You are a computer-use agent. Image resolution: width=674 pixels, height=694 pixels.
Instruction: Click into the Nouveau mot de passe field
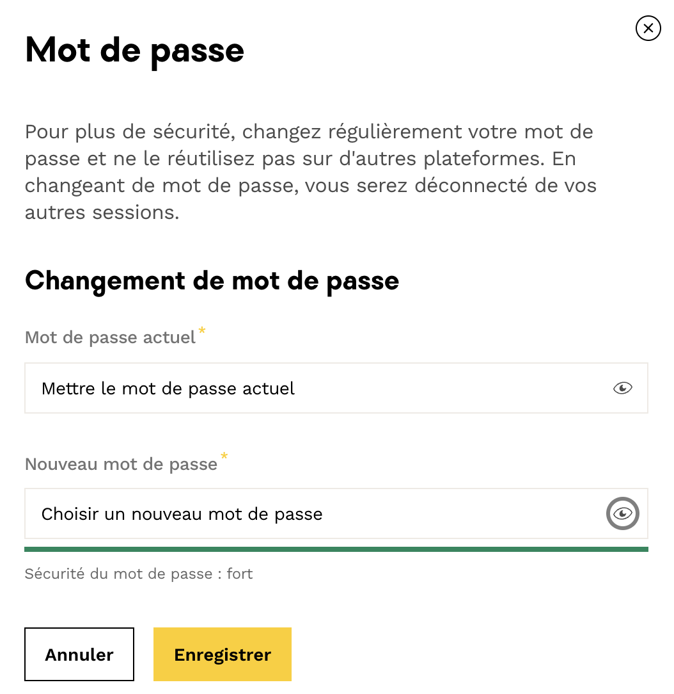[x=313, y=513]
